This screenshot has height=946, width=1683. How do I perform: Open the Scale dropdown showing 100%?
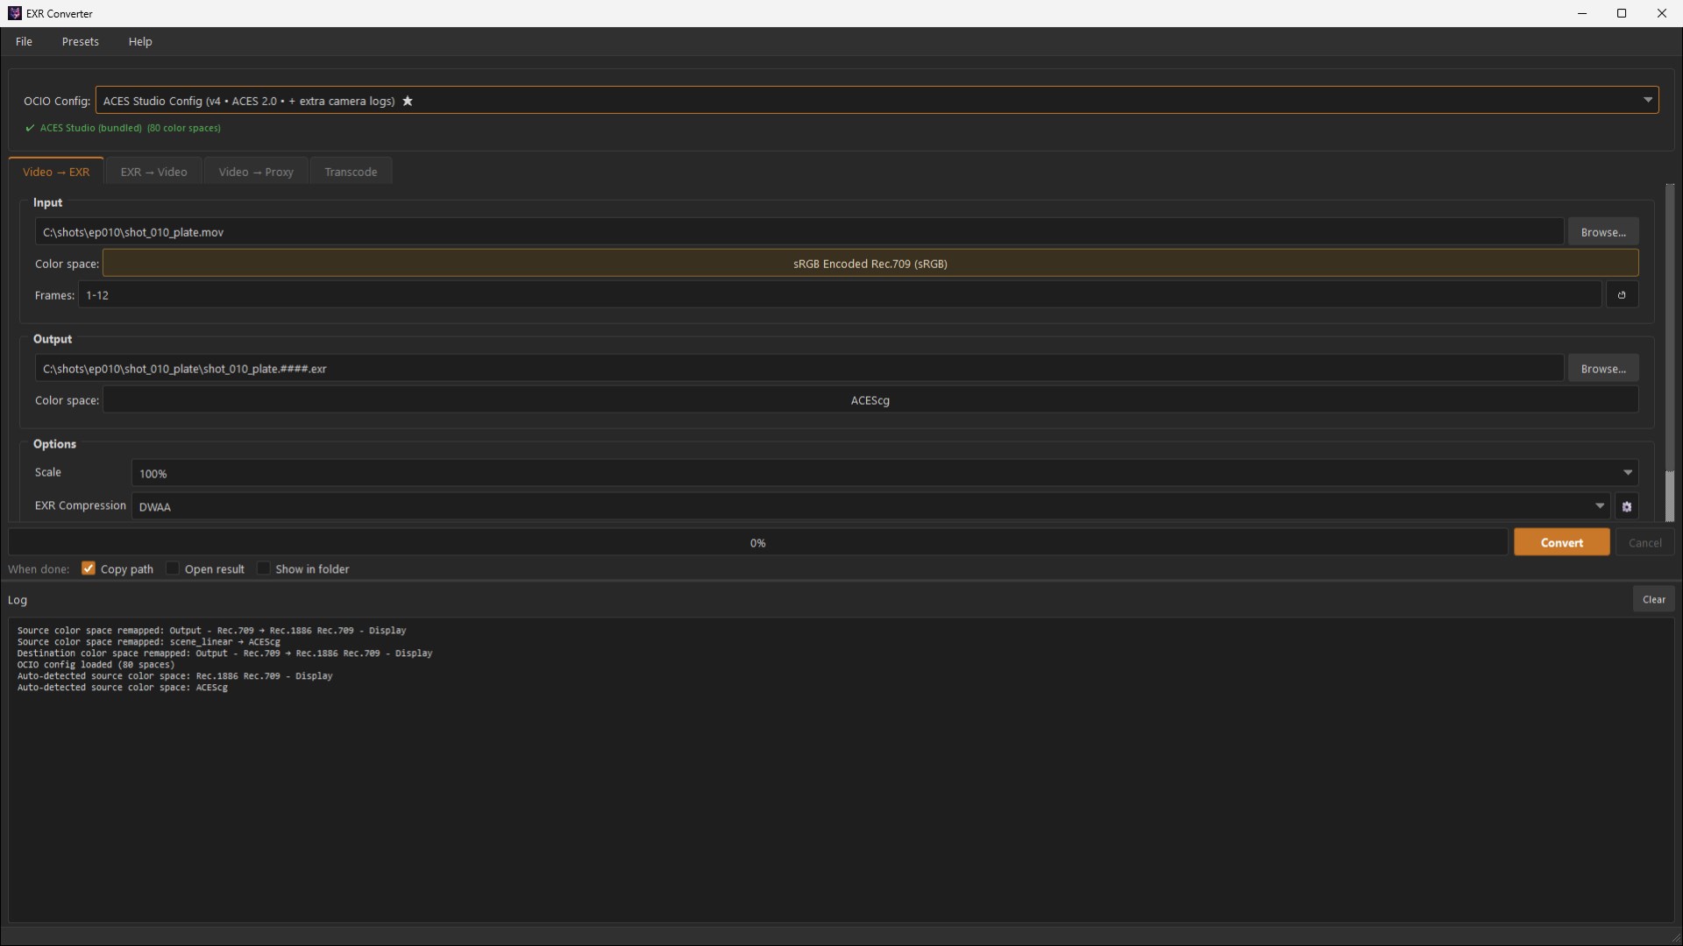click(884, 473)
